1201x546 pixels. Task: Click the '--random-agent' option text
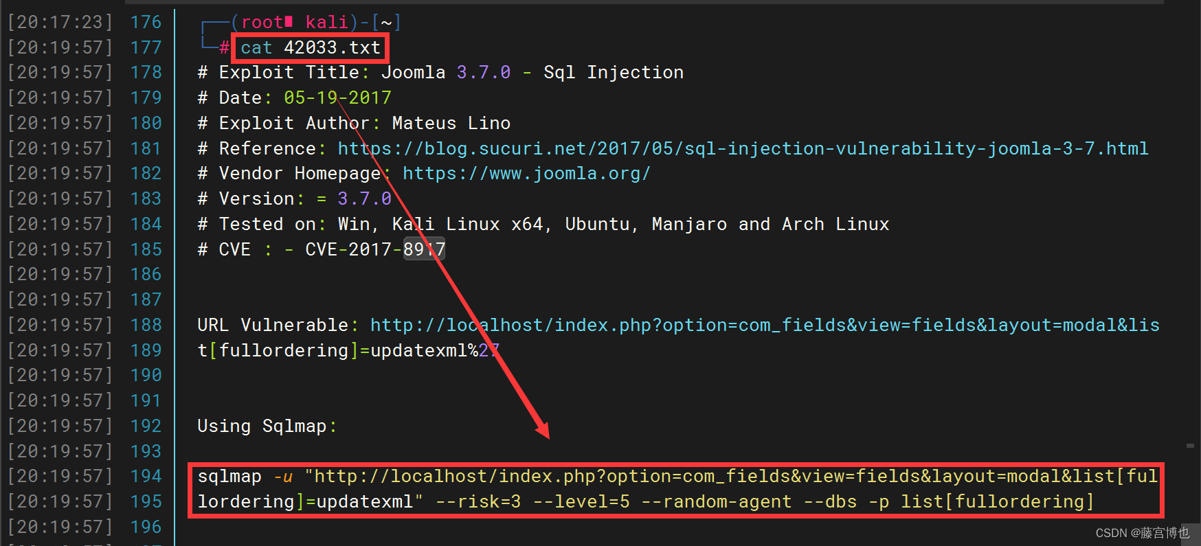(716, 502)
